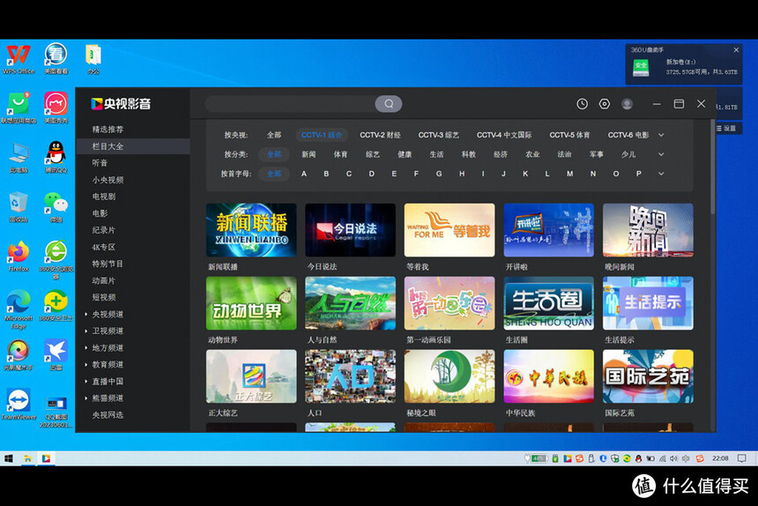Open the 动物世界 program thumbnail

[x=251, y=303]
